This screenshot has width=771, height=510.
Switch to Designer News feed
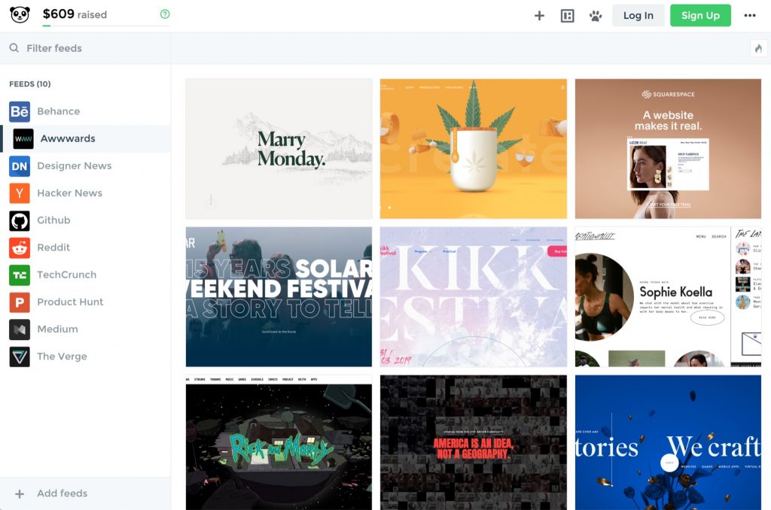coord(74,165)
